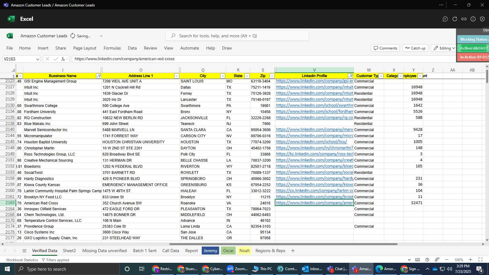Open the Data ribbon tab

pos(132,48)
